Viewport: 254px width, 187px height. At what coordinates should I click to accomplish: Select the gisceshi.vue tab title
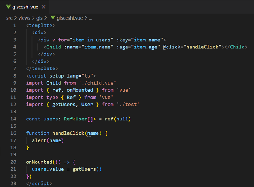[x=25, y=7]
